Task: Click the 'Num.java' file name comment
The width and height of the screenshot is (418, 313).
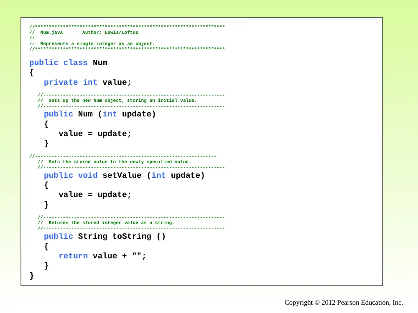Action: pos(51,33)
